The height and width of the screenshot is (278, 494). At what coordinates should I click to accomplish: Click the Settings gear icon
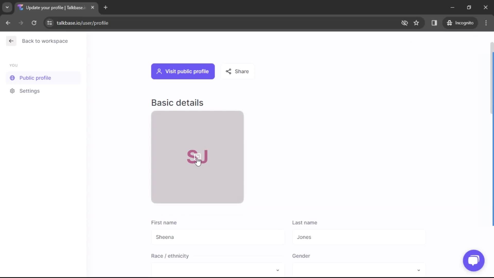[x=12, y=91]
